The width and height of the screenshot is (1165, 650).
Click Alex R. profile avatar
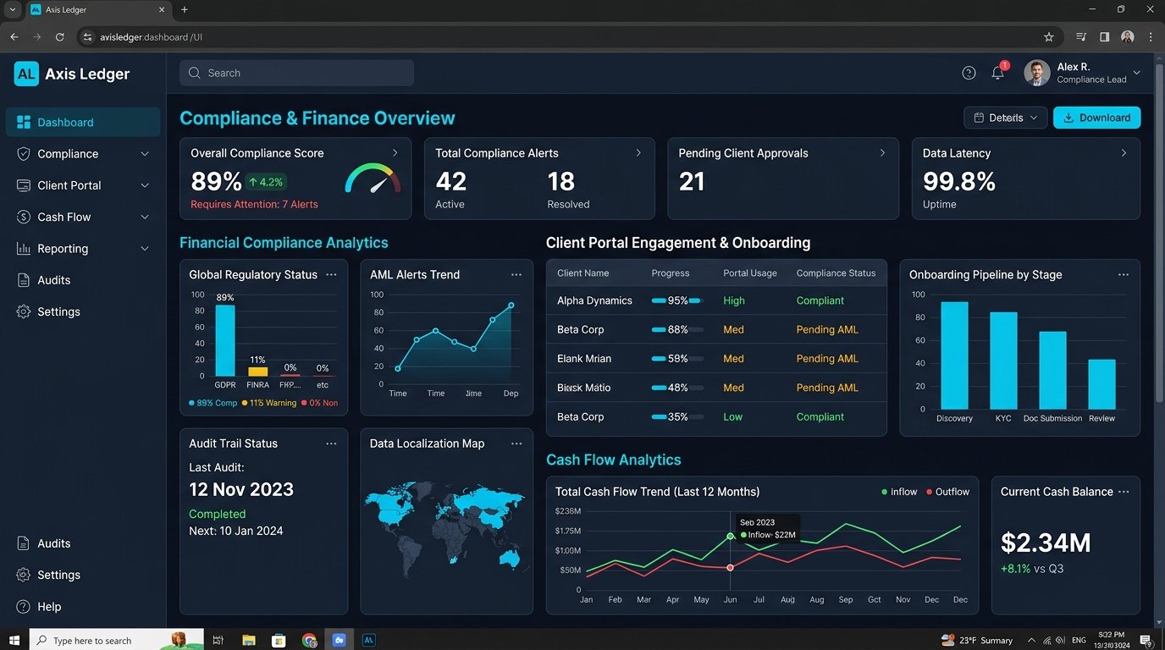pyautogui.click(x=1037, y=73)
